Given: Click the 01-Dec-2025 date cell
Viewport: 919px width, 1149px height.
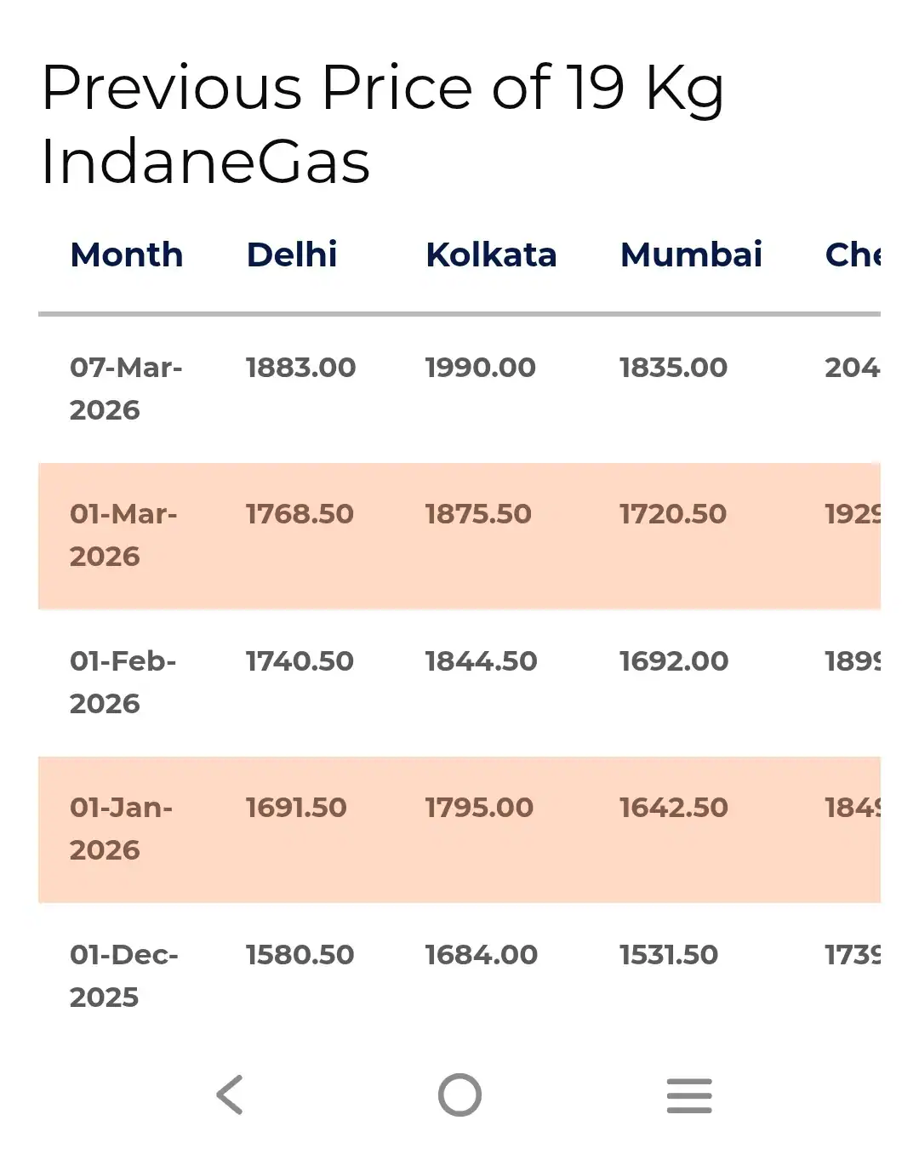Looking at the screenshot, I should 124,975.
